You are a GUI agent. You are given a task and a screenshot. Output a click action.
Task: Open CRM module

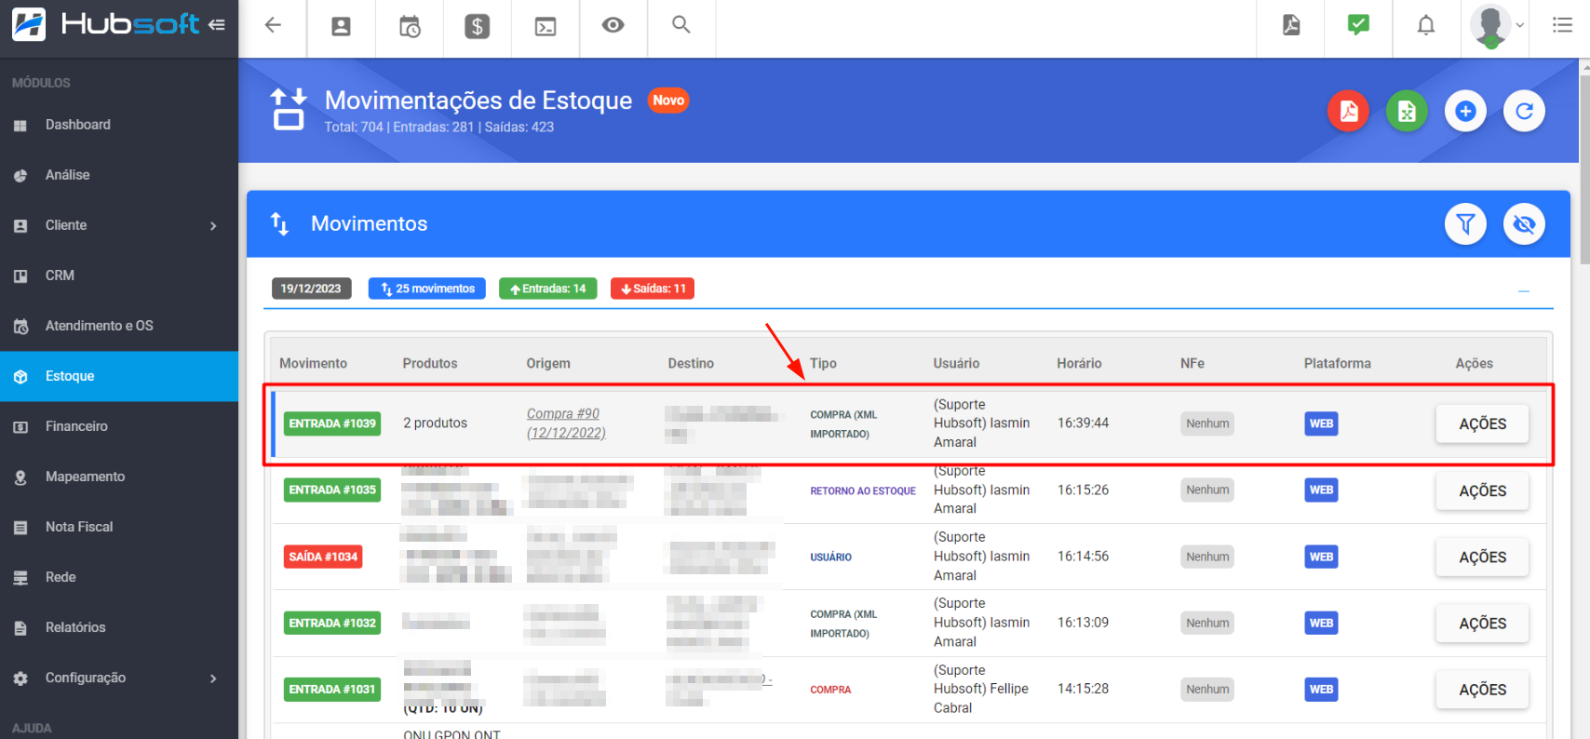click(119, 275)
